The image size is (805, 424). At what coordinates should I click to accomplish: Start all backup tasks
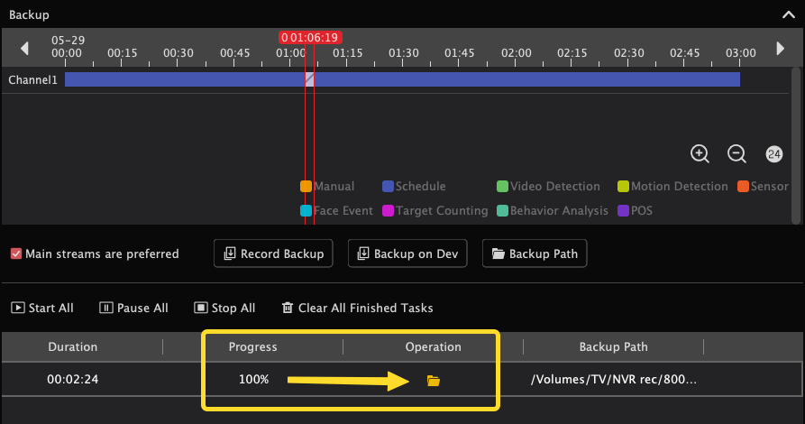pos(42,308)
